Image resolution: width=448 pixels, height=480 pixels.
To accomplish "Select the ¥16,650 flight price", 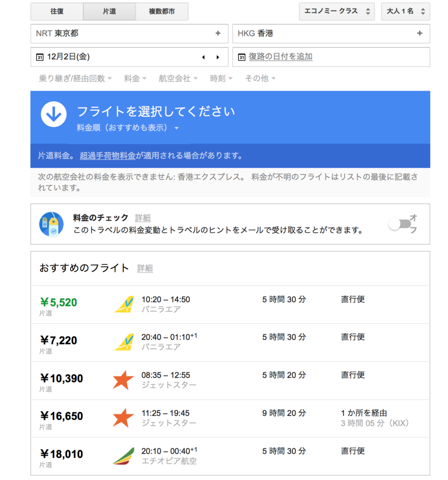I will [61, 416].
